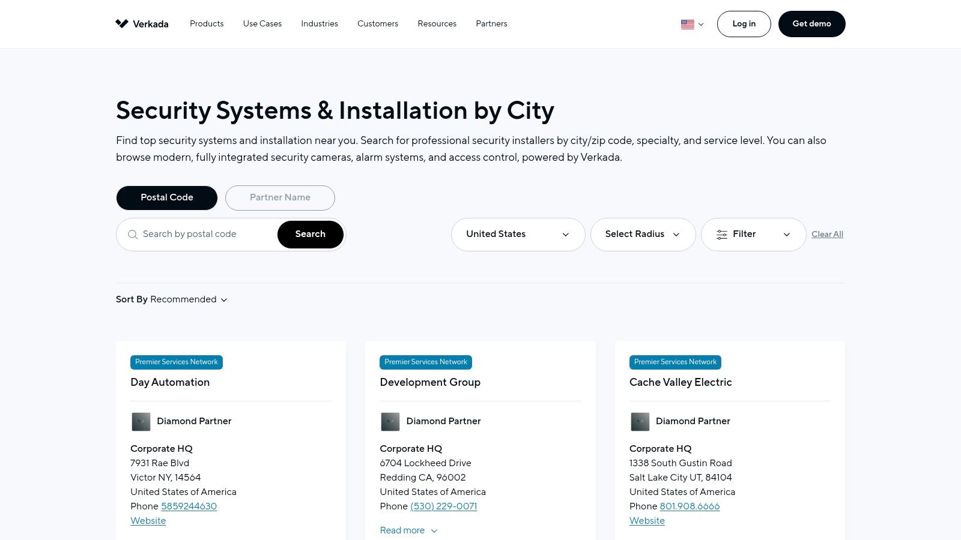Click Cache Valley Electric's Diamond Partner badge icon
This screenshot has width=961, height=540.
(640, 422)
